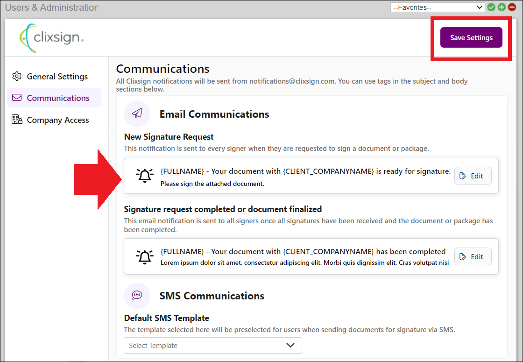Viewport: 523px width, 362px height.
Task: Click Save Settings
Action: (471, 37)
